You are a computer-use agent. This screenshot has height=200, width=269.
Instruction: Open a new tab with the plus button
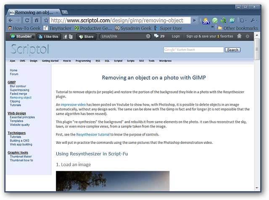tap(65, 12)
